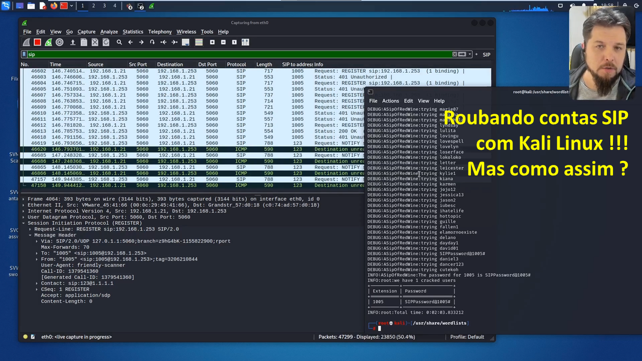Screen dimensions: 642x361
Task: Click the capture file properties status icon
Action: tap(33, 337)
